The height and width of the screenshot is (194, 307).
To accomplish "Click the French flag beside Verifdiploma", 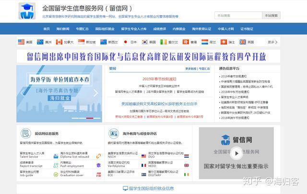I will coord(144,165).
